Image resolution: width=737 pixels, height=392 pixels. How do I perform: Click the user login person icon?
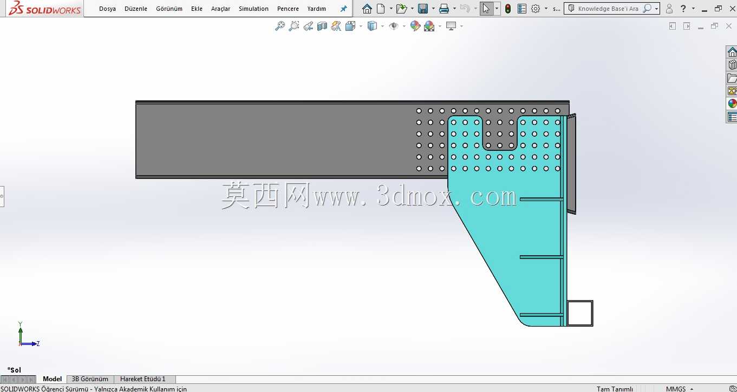click(x=669, y=9)
